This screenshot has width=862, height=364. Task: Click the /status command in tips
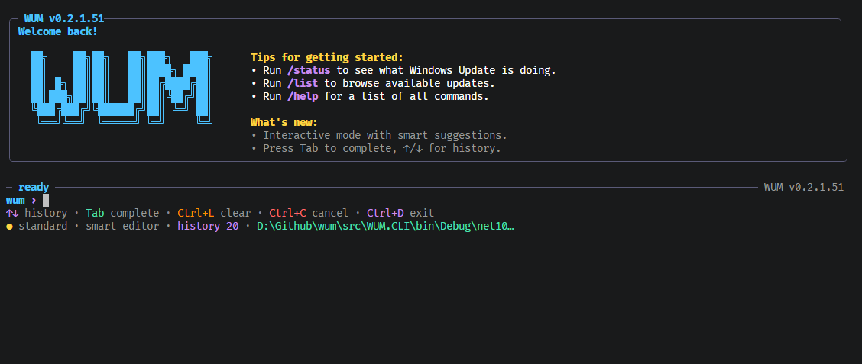tap(309, 70)
